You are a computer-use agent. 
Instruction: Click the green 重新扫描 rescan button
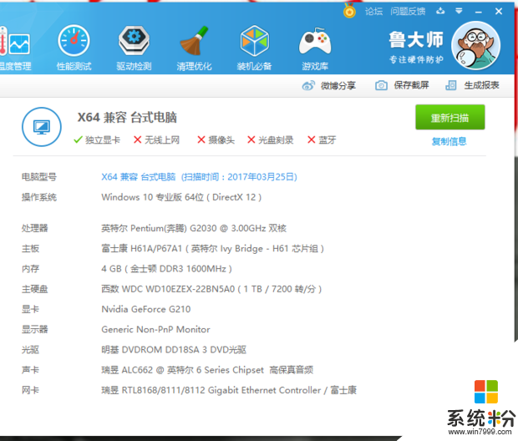click(450, 117)
